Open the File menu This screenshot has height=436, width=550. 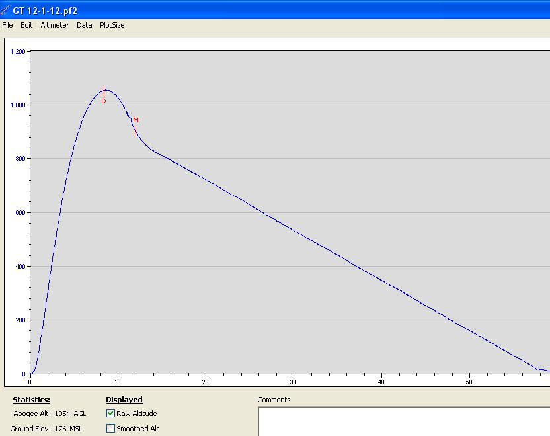coord(7,25)
